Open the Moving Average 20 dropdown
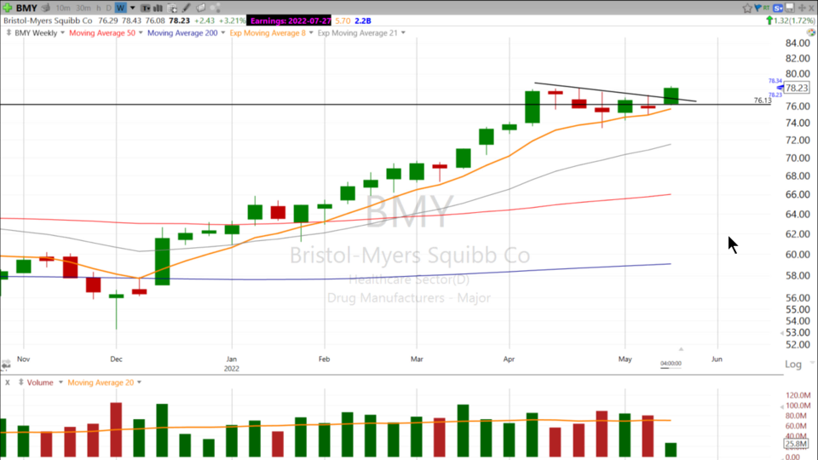Image resolution: width=818 pixels, height=460 pixels. 139,382
